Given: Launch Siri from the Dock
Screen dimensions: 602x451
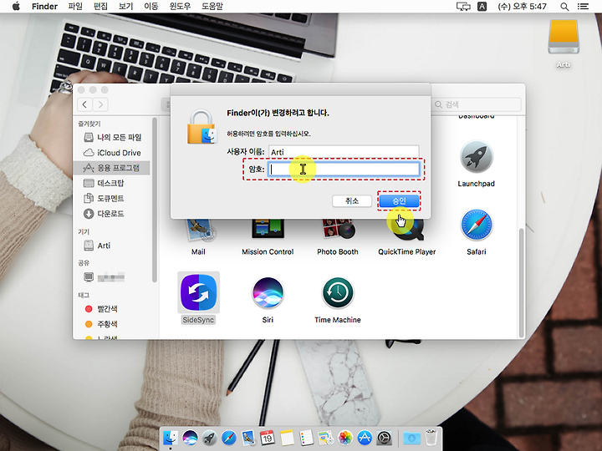Looking at the screenshot, I should (x=190, y=438).
